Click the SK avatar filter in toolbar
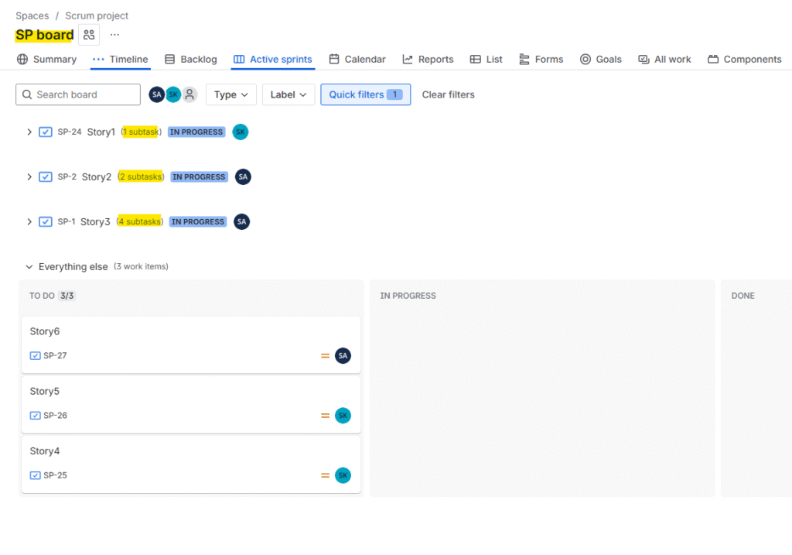The height and width of the screenshot is (555, 792). (173, 94)
